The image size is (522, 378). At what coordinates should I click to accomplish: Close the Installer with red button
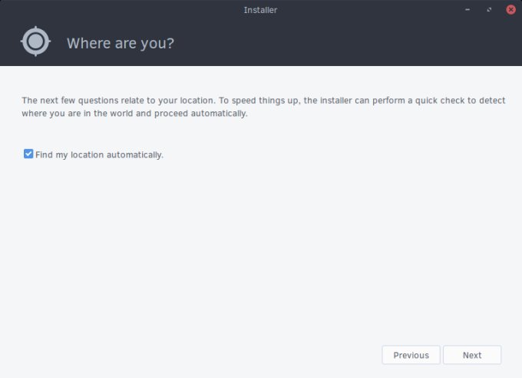510,10
